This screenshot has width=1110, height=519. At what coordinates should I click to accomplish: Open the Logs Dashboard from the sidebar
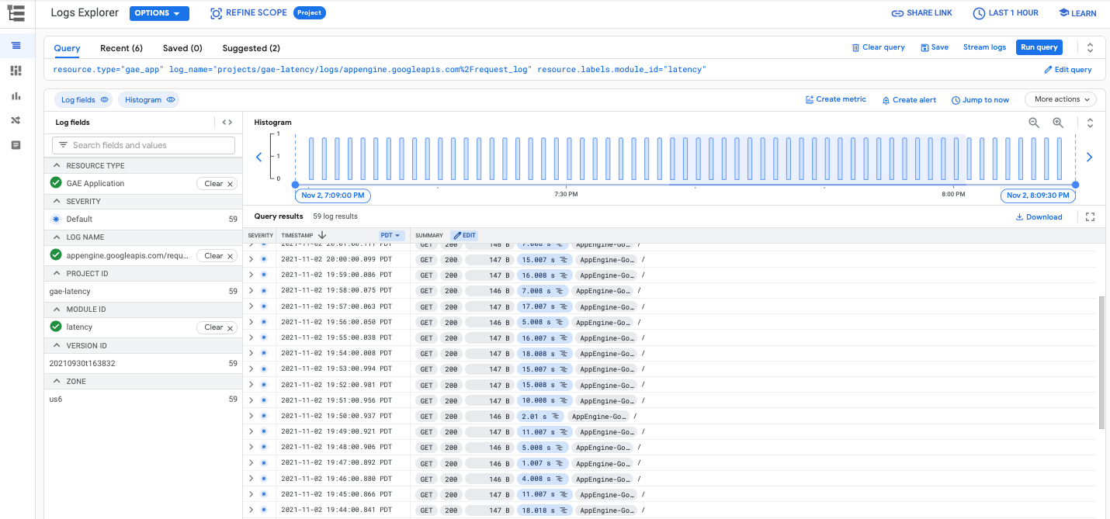pos(16,71)
